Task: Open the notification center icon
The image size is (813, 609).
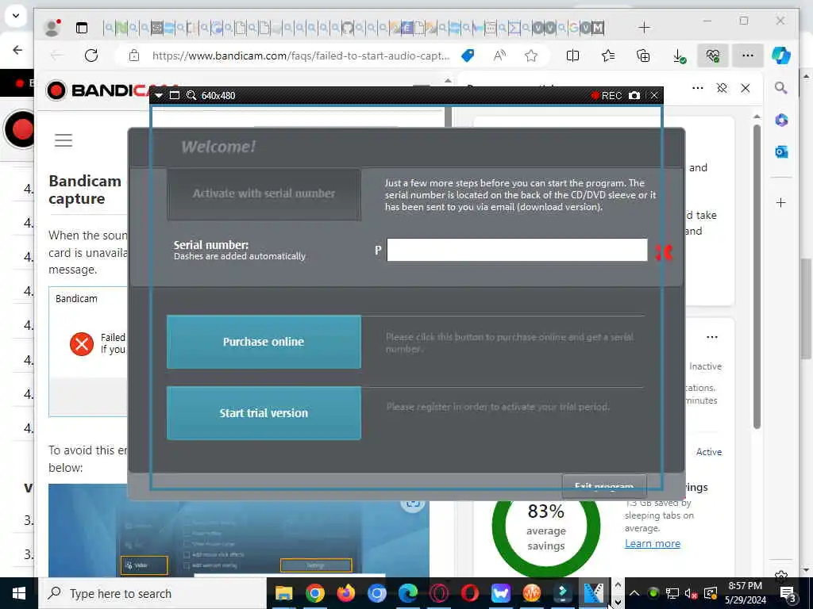Action: (x=788, y=593)
